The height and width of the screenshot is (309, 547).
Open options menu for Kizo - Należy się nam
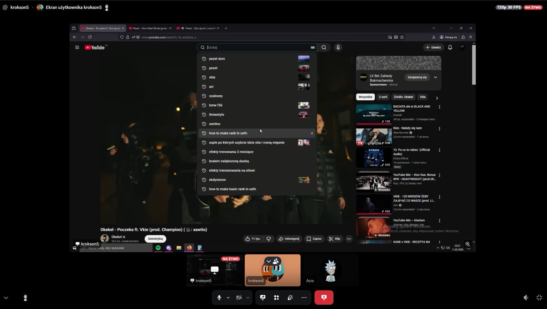tap(439, 129)
